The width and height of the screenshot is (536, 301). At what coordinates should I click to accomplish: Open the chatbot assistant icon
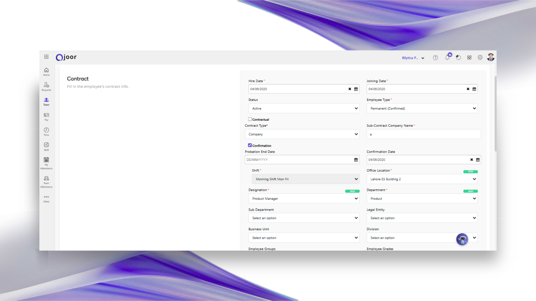462,239
